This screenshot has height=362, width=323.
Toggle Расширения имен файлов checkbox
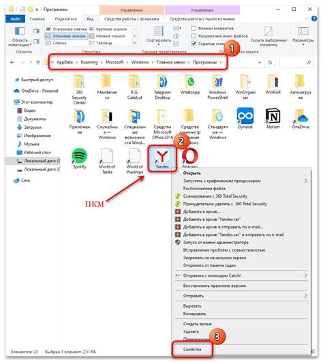(x=194, y=35)
